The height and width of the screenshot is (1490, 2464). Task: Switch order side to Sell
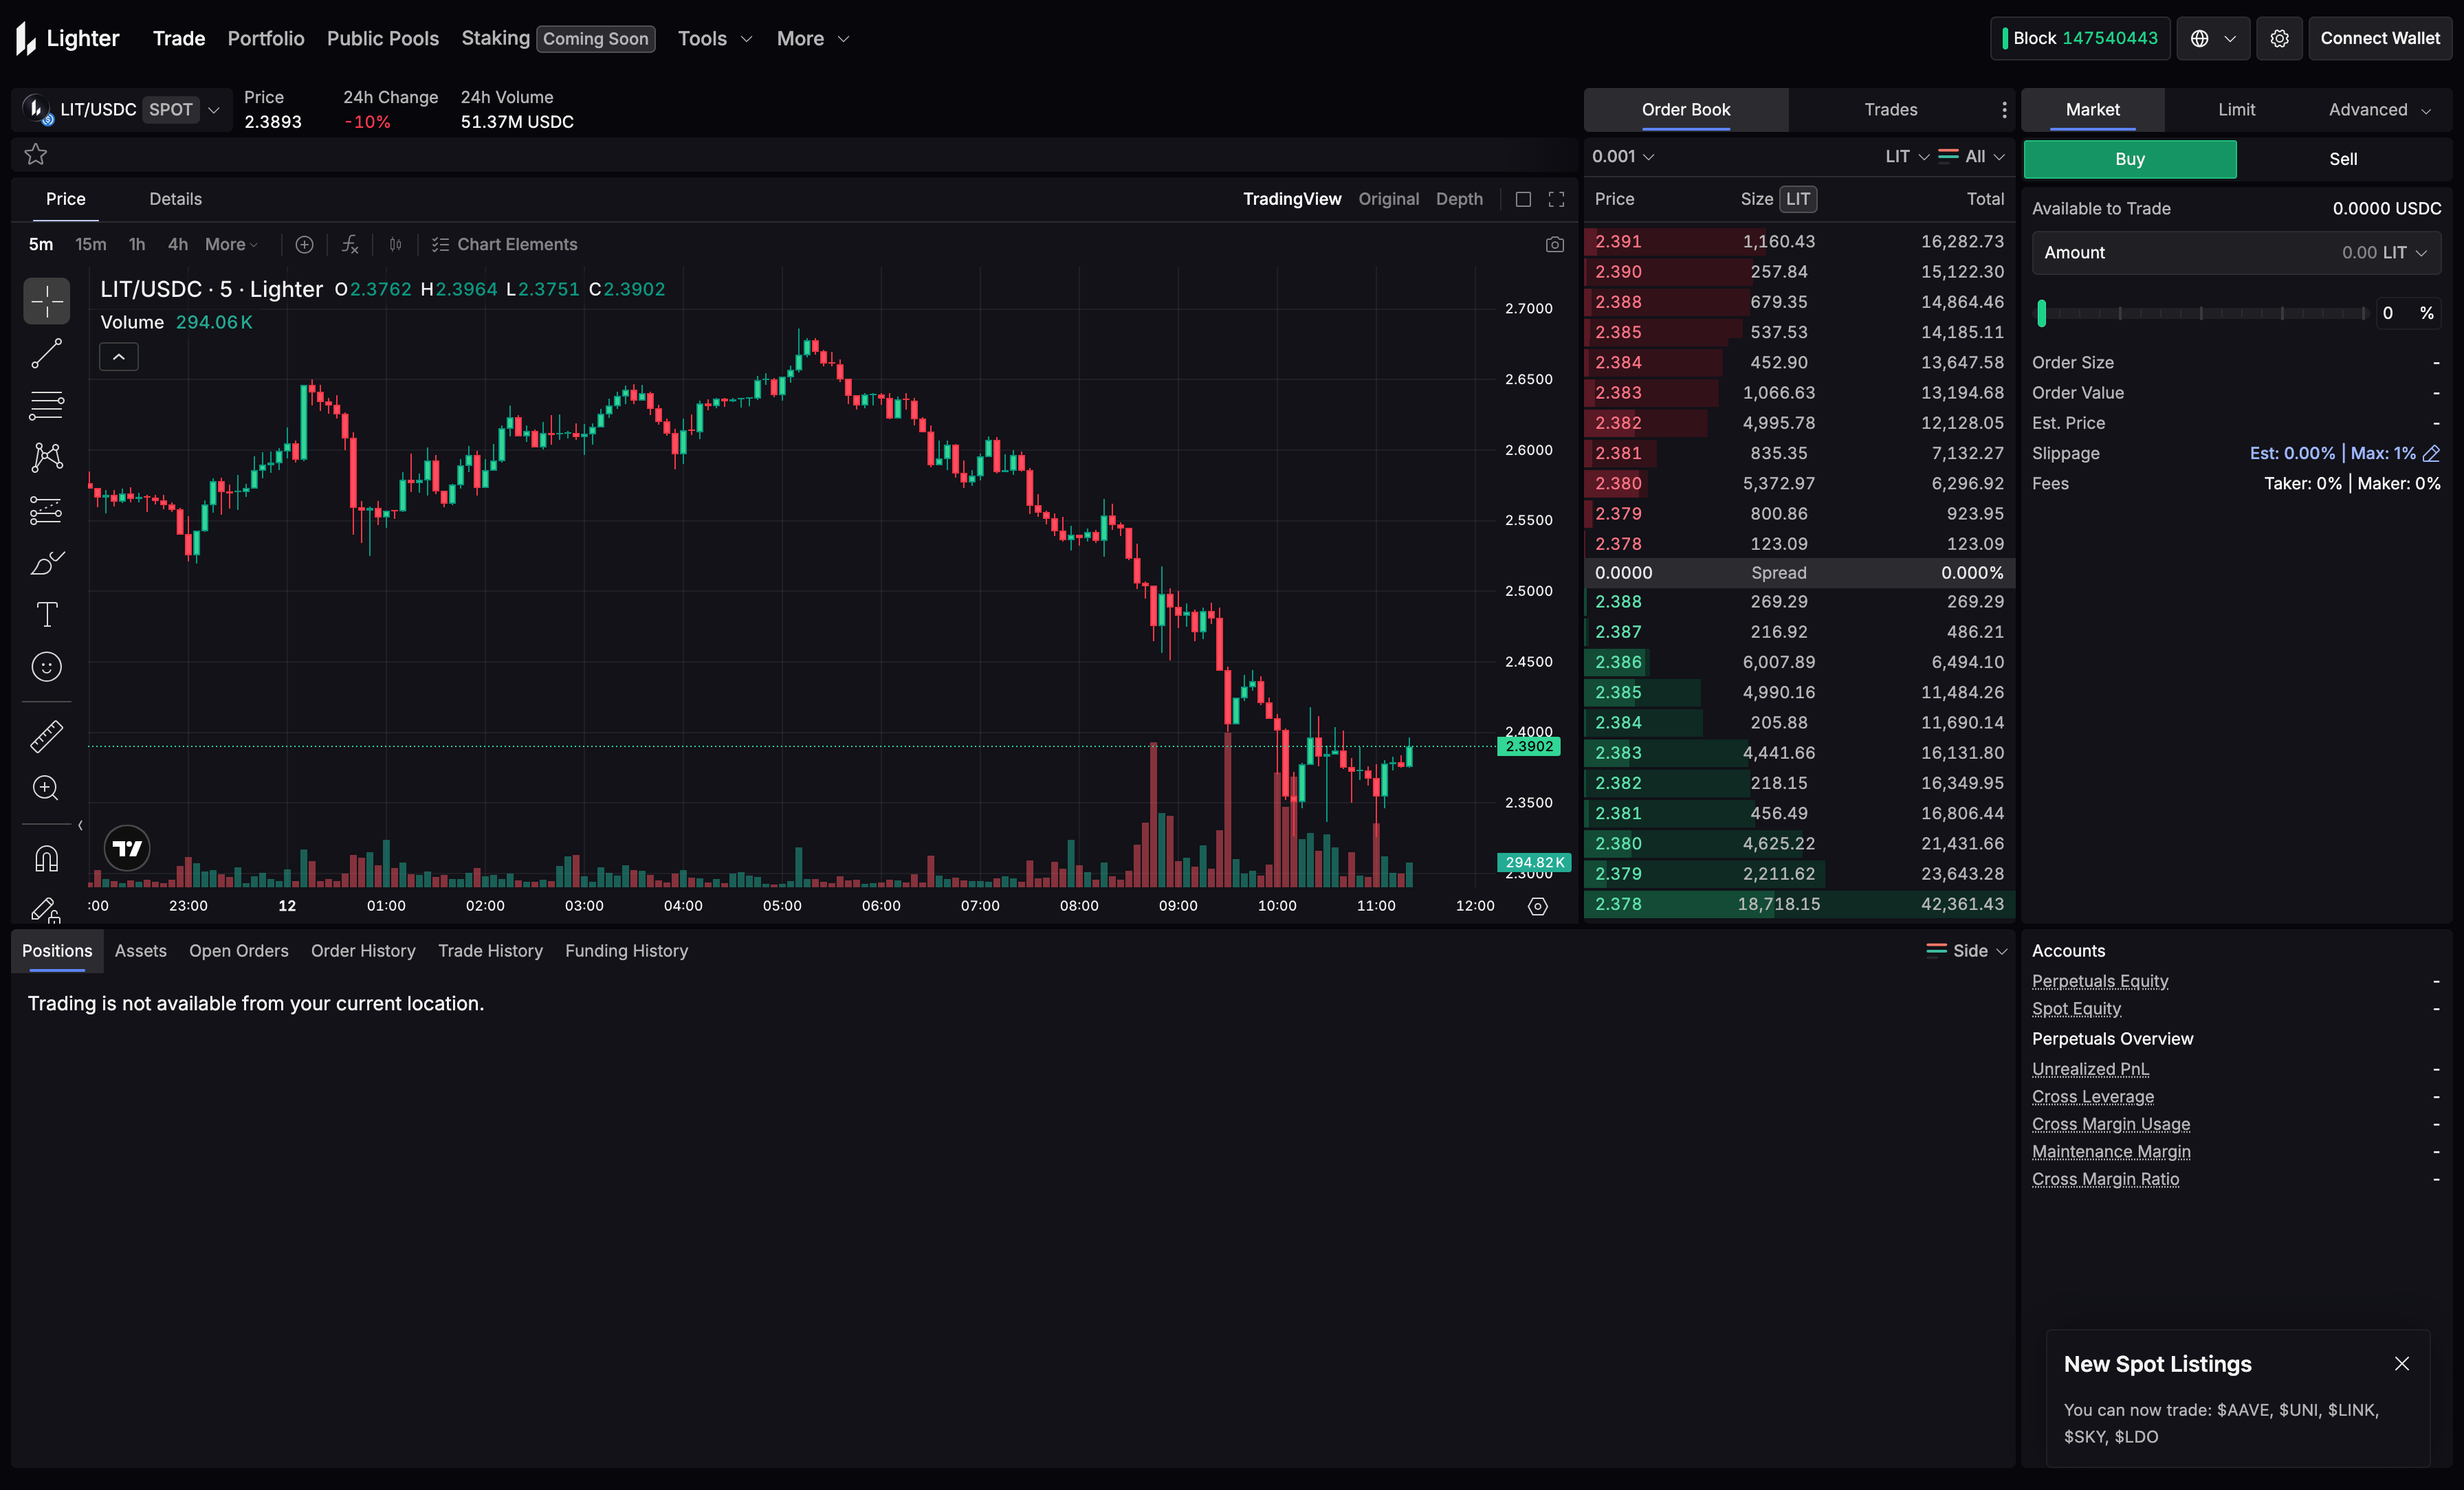pyautogui.click(x=2342, y=159)
